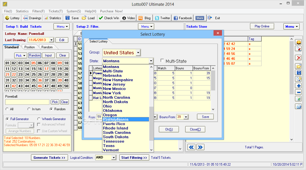Viewport: 306px width, 170px height.
Task: Open the Statistics toolbar button
Action: (x=53, y=18)
